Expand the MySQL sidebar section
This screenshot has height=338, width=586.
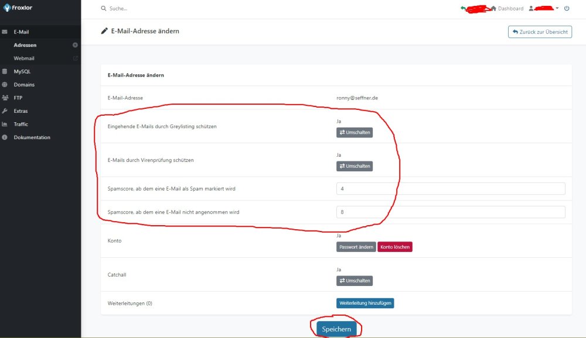point(22,71)
